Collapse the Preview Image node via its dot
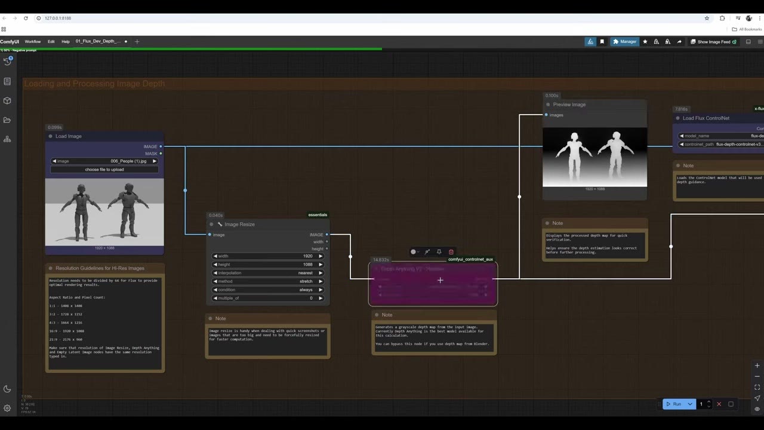The width and height of the screenshot is (764, 430). [x=548, y=105]
